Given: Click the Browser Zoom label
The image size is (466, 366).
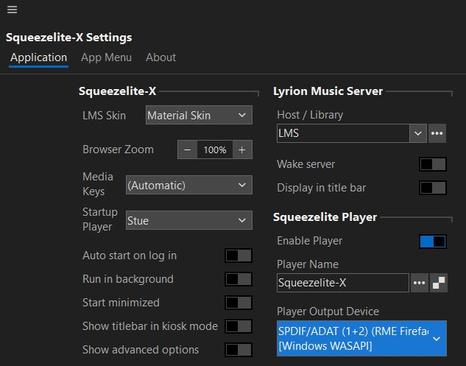Looking at the screenshot, I should coord(118,149).
